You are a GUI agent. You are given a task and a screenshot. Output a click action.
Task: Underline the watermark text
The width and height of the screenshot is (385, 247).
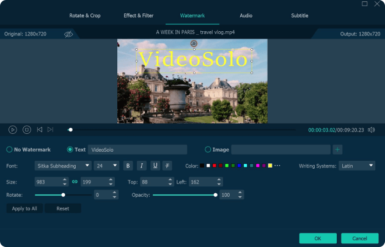tap(155, 166)
